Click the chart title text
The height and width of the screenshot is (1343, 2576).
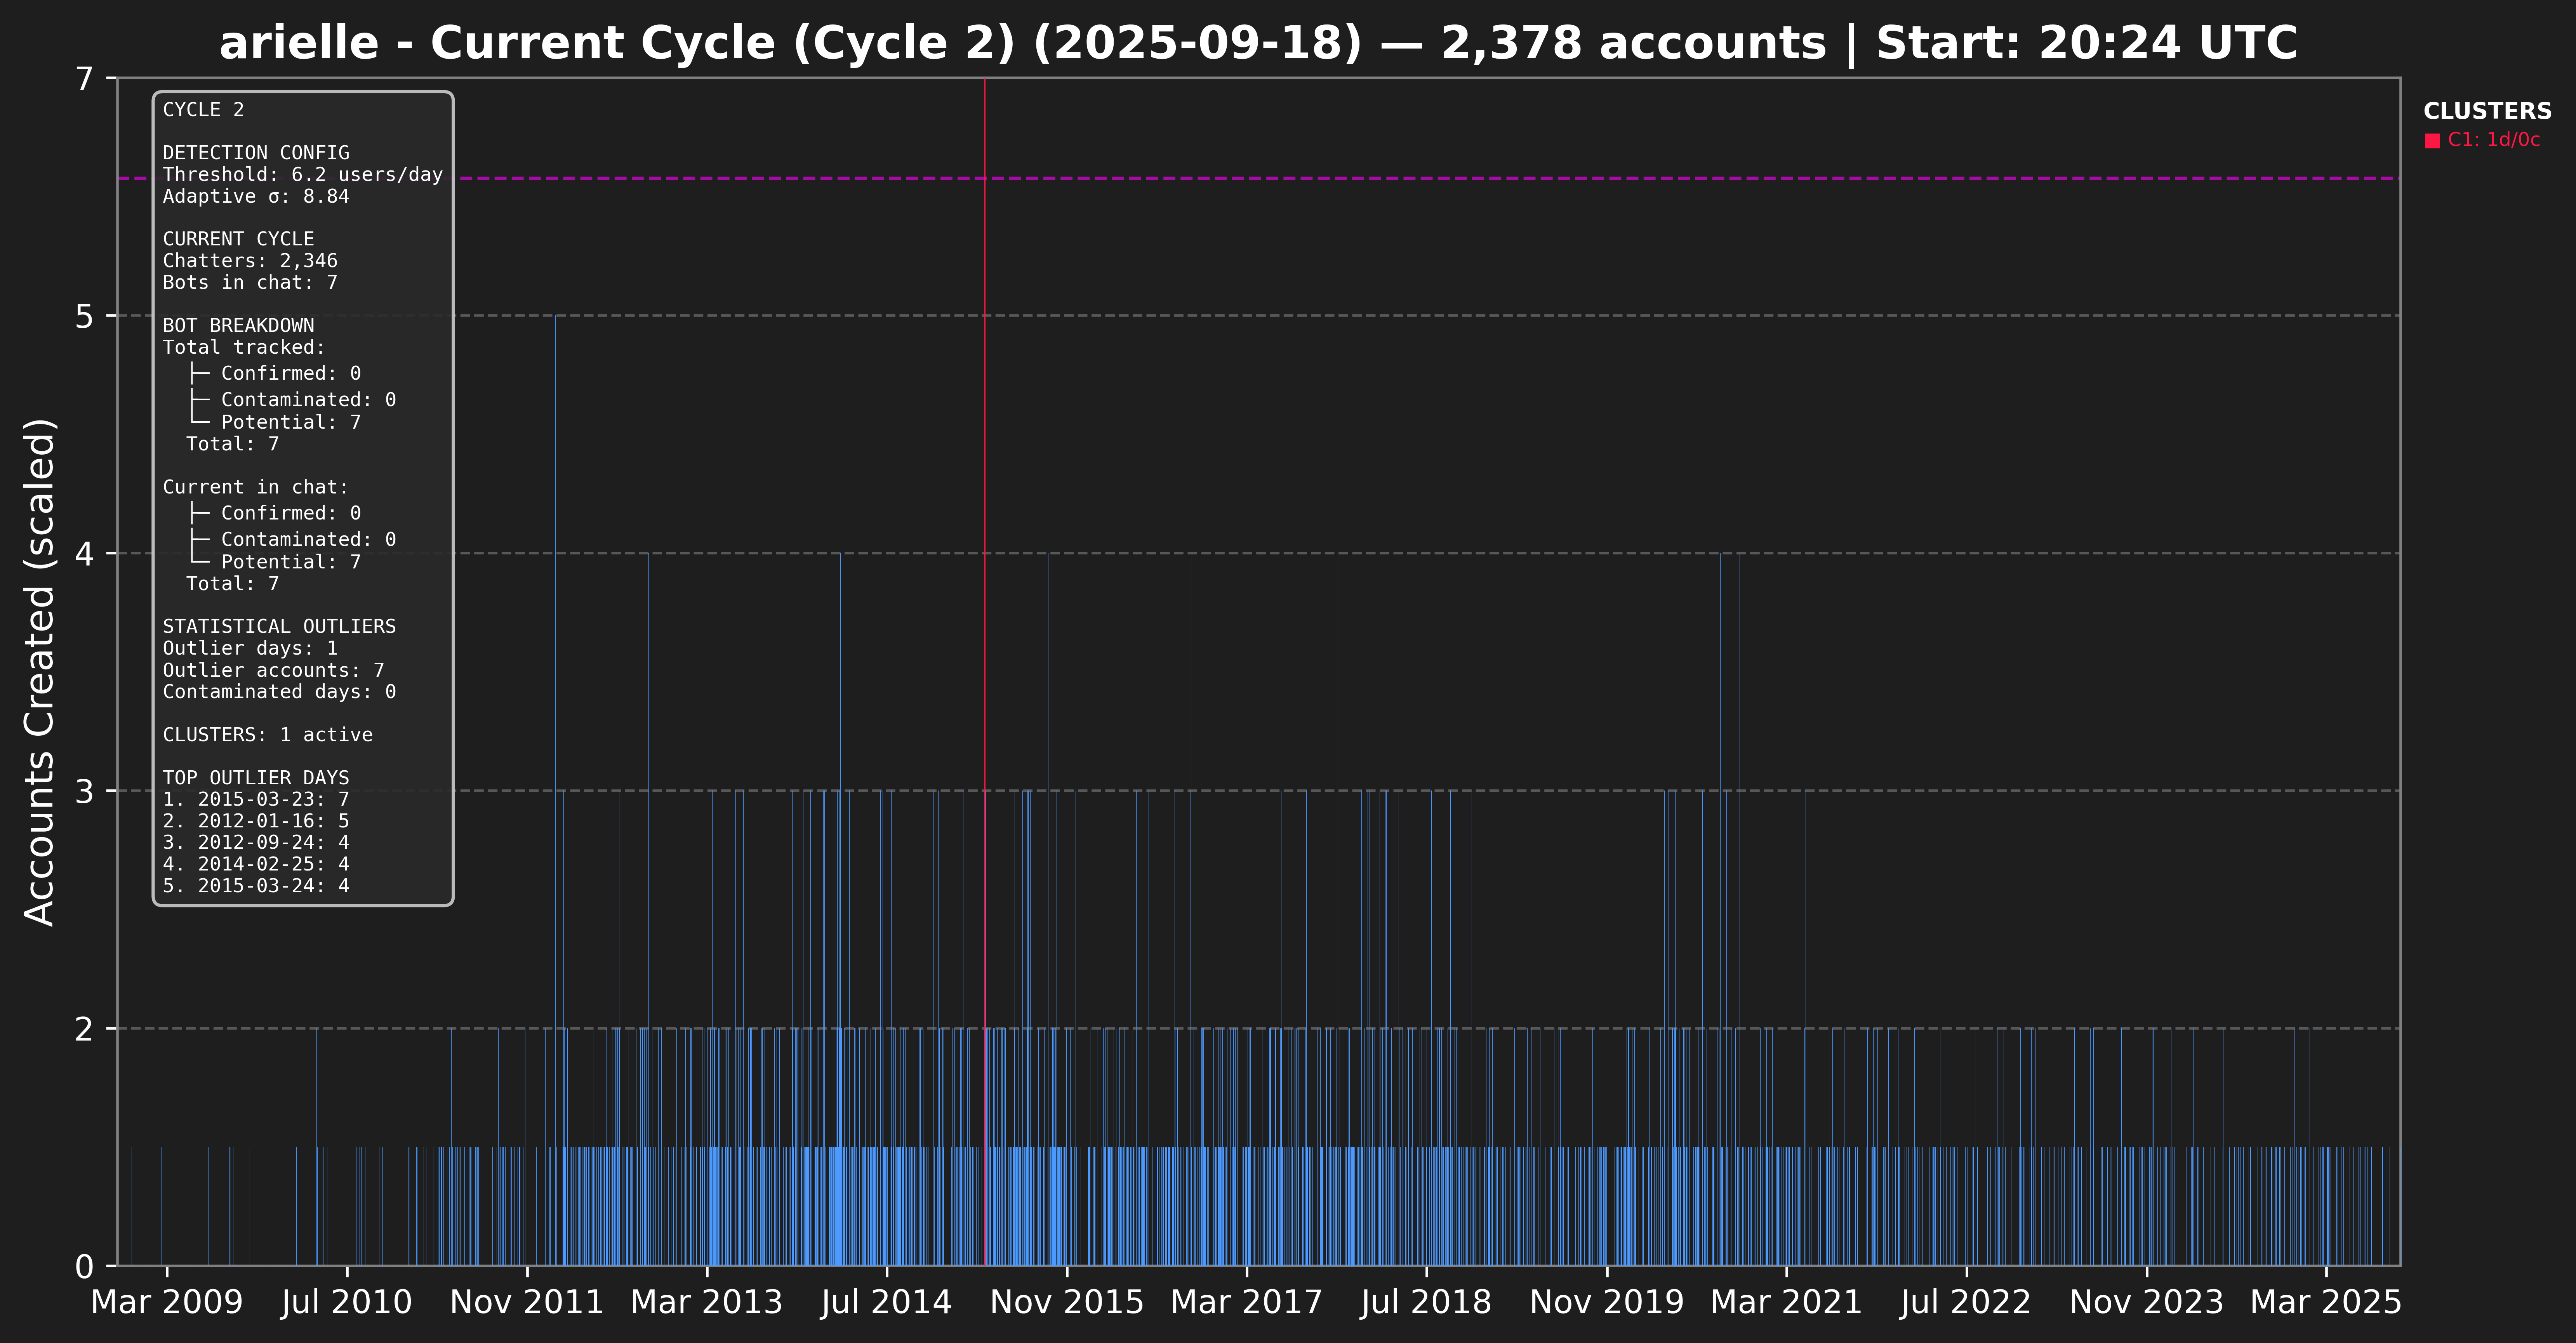(x=1258, y=43)
